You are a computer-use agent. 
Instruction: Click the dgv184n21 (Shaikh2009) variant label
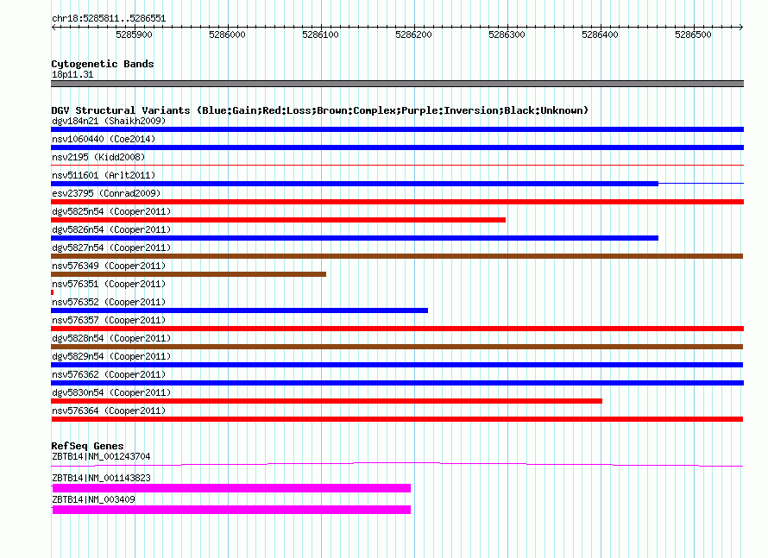point(109,121)
